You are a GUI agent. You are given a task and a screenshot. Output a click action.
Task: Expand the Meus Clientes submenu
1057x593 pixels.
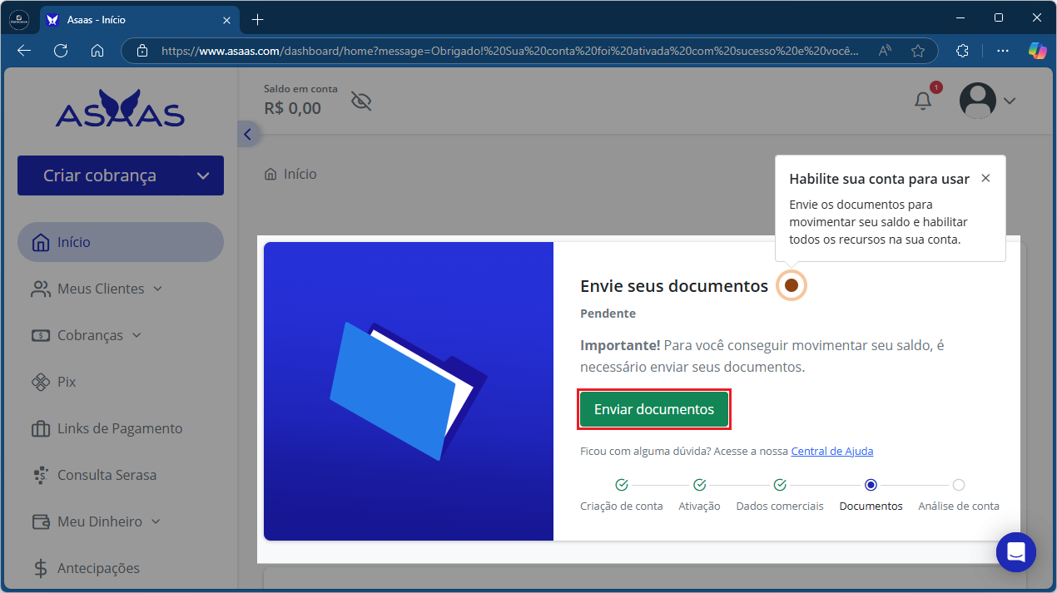[x=158, y=289]
